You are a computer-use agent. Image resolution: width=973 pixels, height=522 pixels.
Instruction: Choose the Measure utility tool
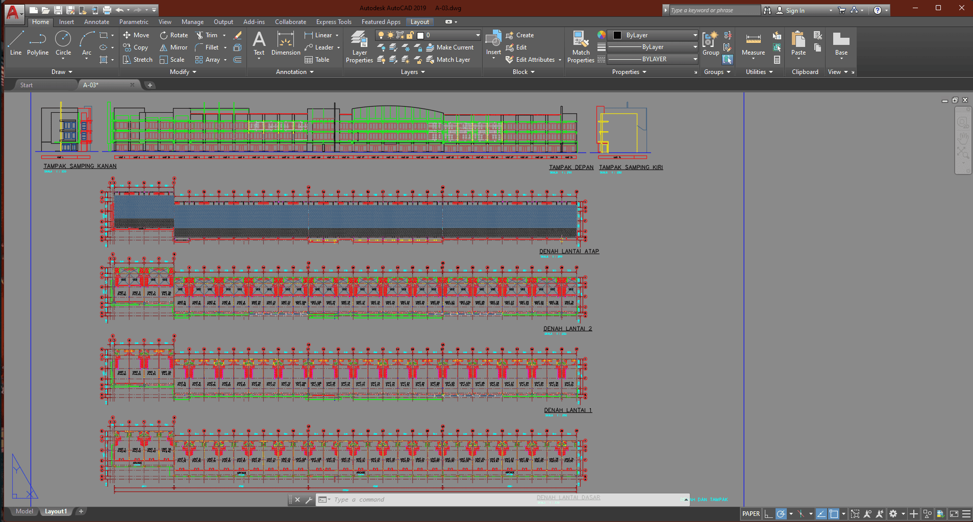point(753,44)
